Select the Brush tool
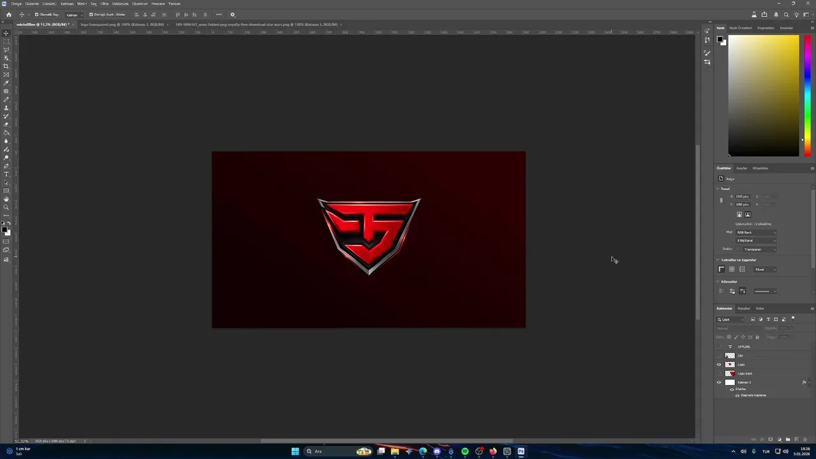The width and height of the screenshot is (816, 459). (6, 99)
